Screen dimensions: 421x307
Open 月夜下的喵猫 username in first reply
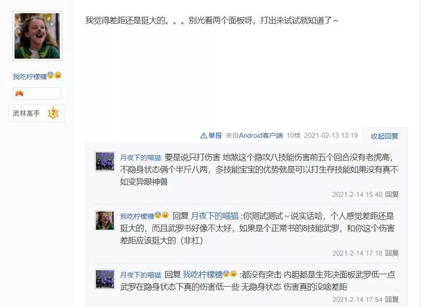140,157
